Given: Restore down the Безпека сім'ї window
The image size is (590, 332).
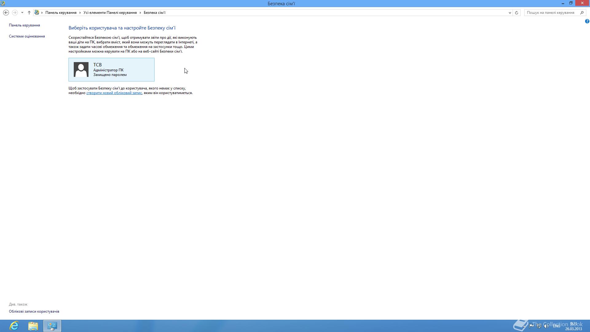Looking at the screenshot, I should click(571, 3).
